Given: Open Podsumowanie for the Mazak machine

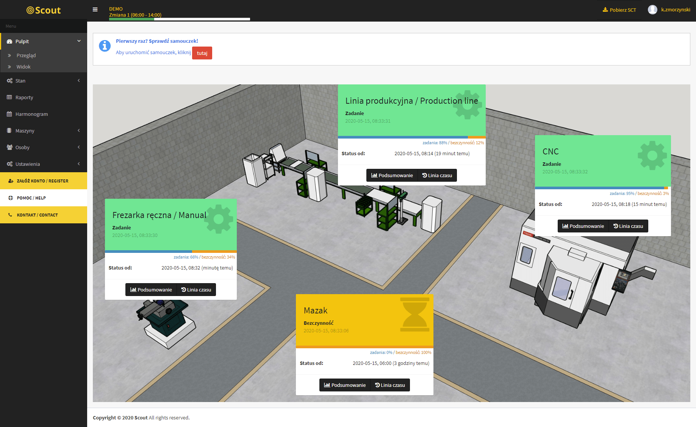Looking at the screenshot, I should click(x=345, y=385).
